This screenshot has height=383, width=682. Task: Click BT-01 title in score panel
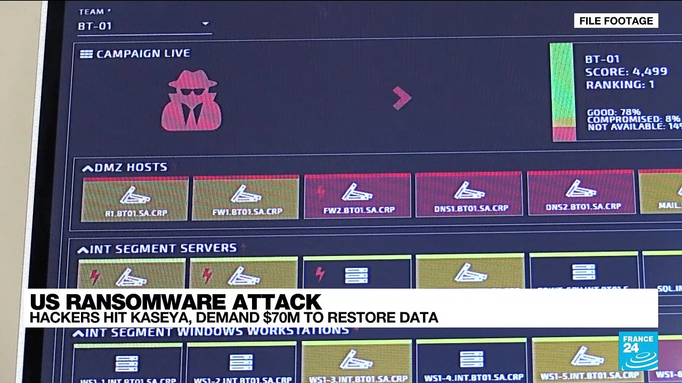(603, 59)
